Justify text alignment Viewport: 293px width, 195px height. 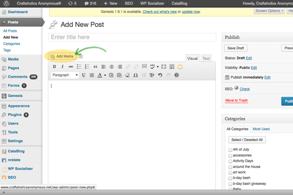pos(92,75)
